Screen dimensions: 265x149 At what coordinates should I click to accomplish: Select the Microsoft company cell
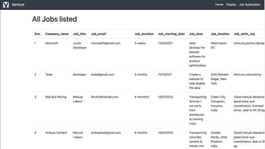tap(52, 43)
